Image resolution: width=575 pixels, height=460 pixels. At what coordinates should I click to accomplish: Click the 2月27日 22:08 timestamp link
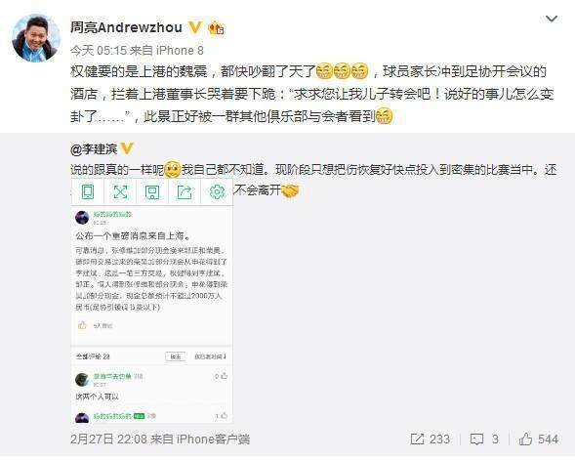pyautogui.click(x=108, y=439)
